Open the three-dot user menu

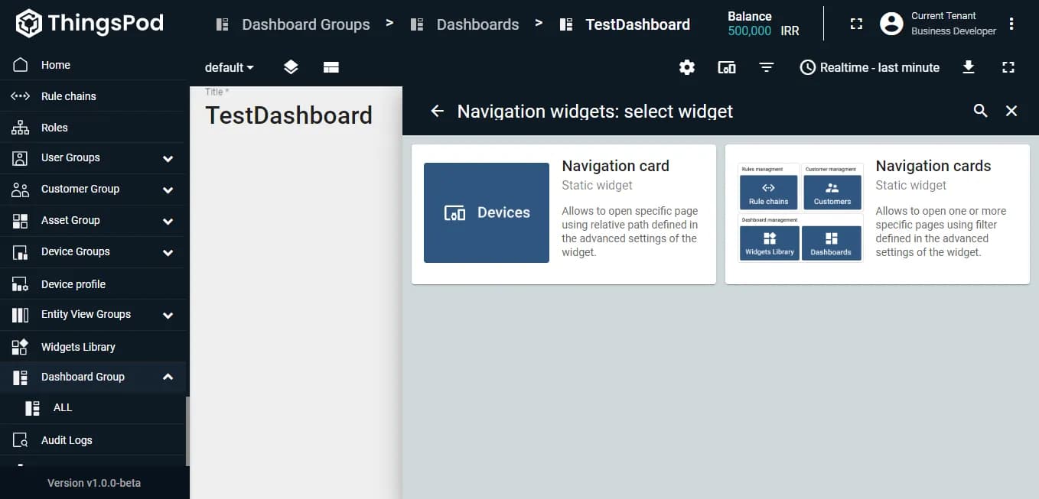click(1011, 24)
